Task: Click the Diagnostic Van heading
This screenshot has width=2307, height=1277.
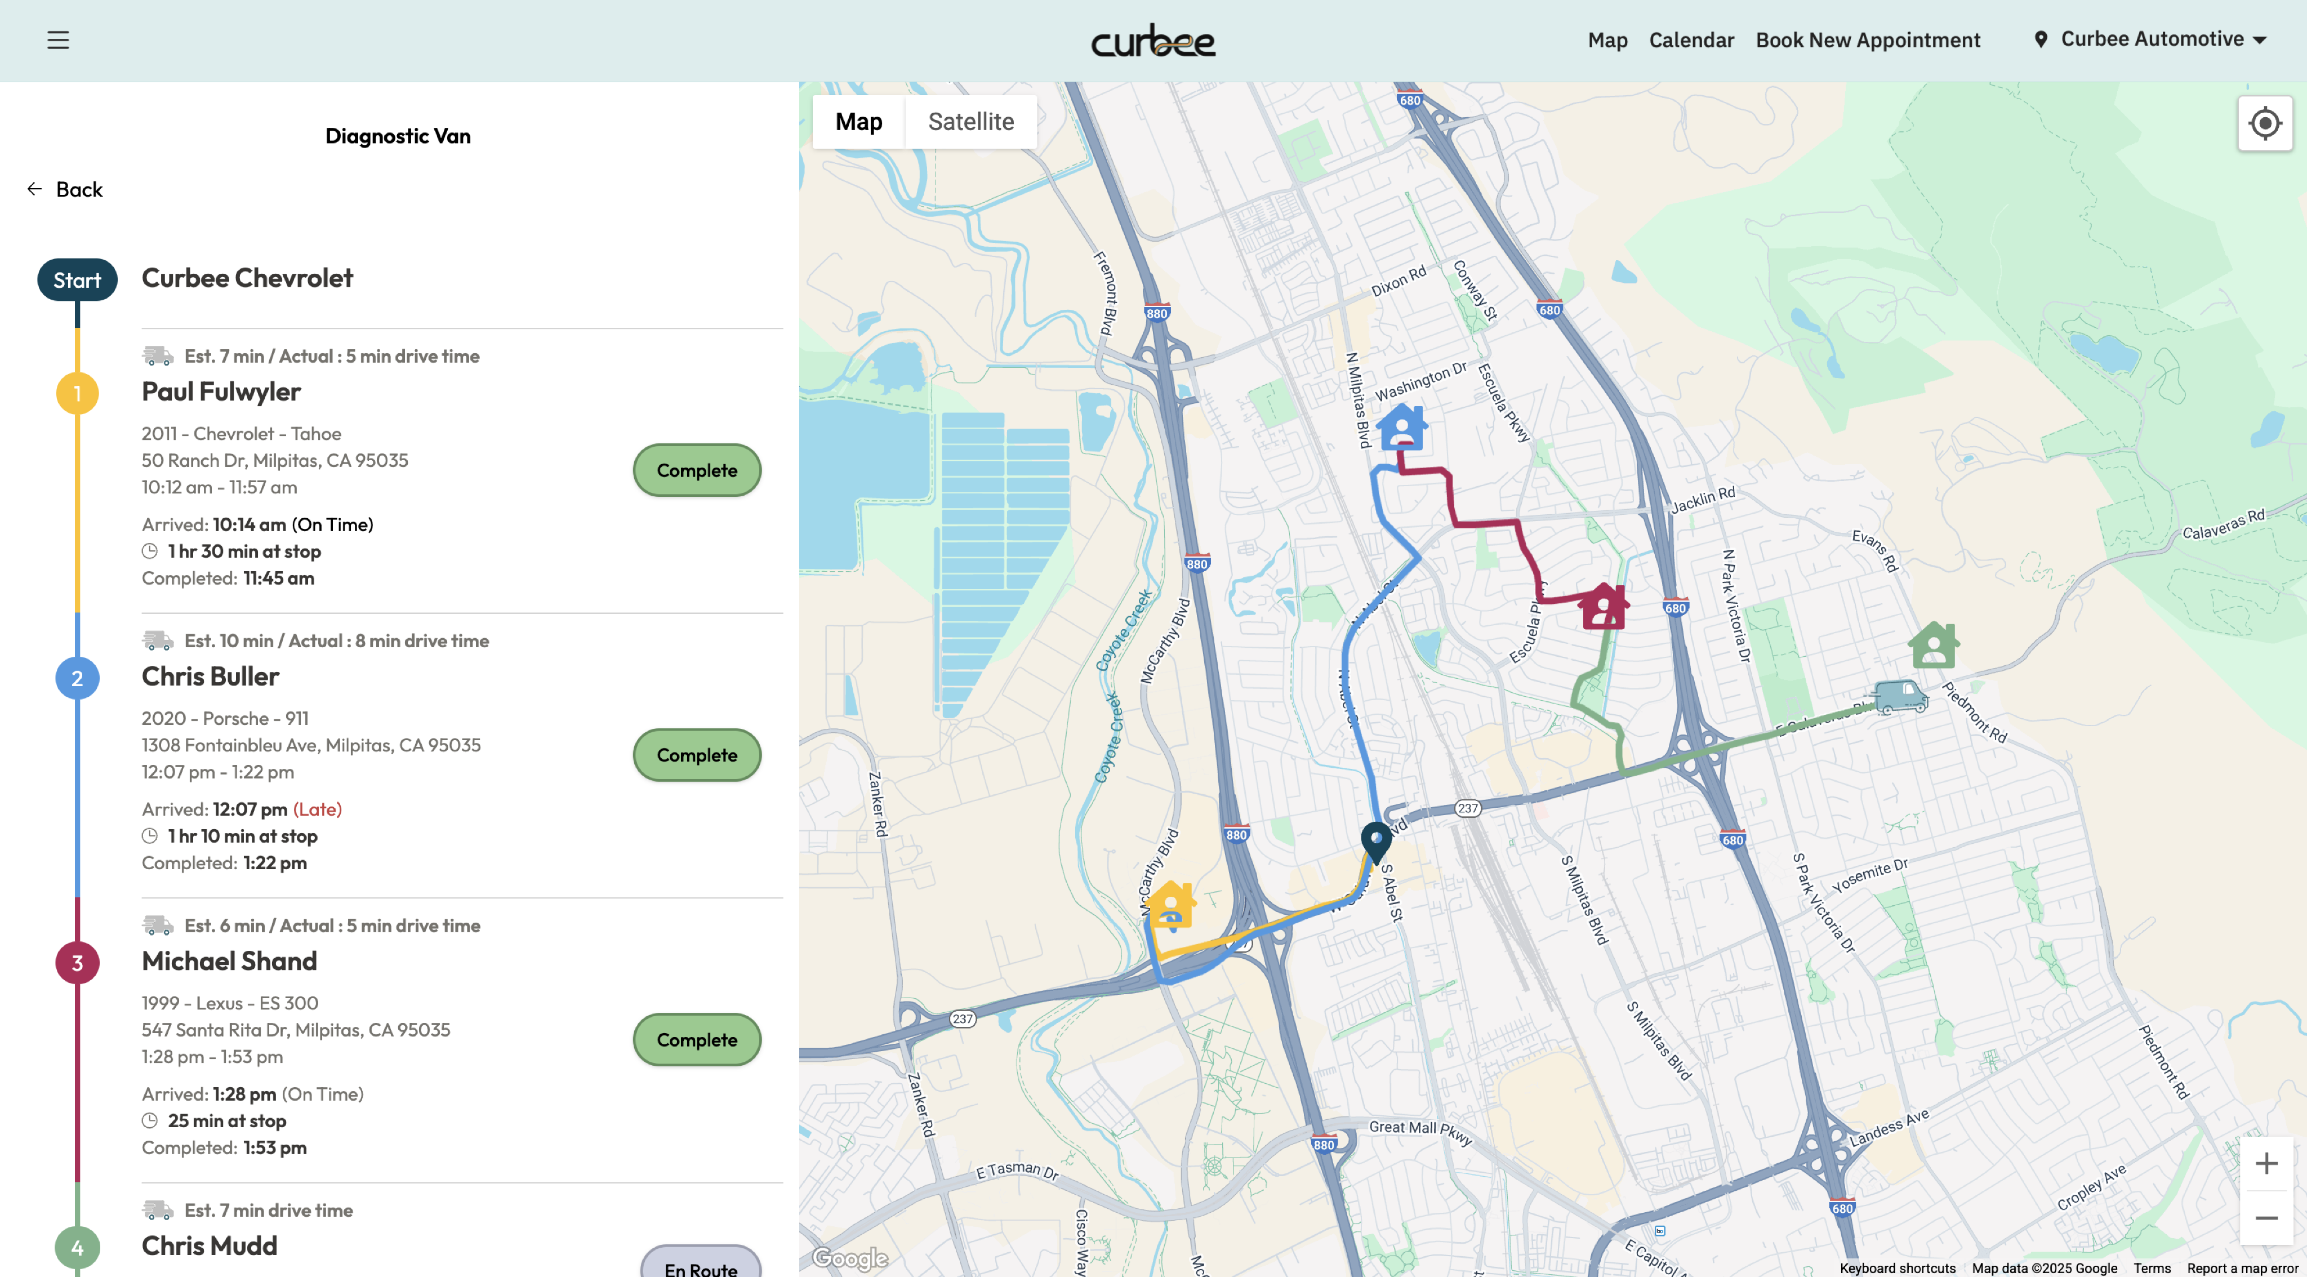Action: [x=398, y=136]
